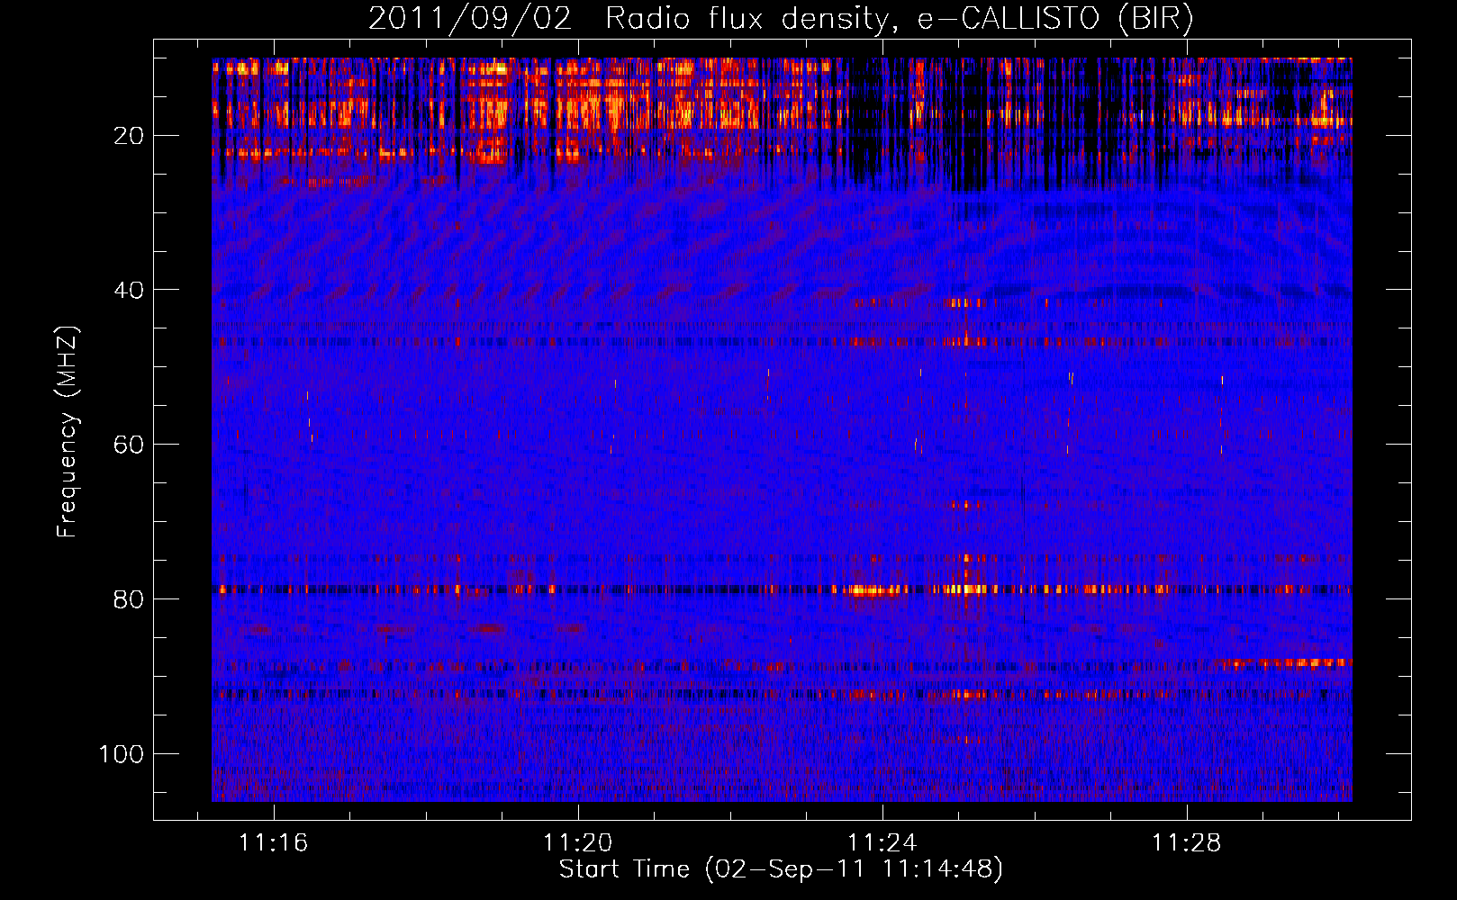Click the '80' frequency tick label

[129, 599]
